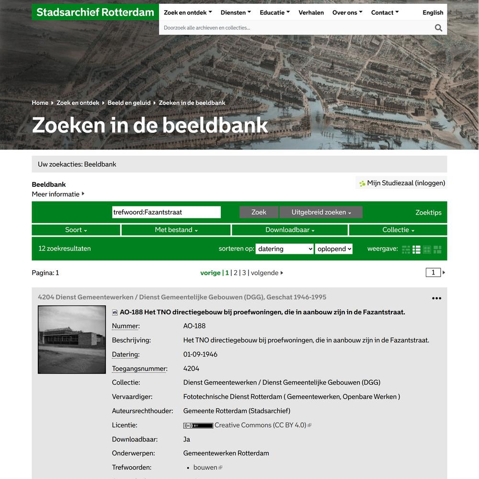
Task: Expand the Downloadbaar filter
Action: 290,230
